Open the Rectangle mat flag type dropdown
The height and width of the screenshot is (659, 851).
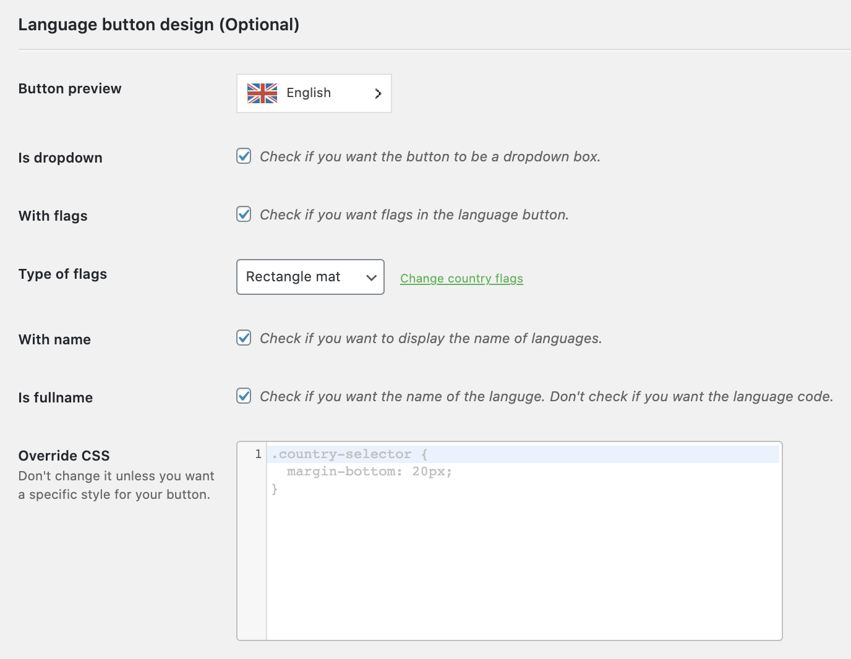[x=310, y=277]
